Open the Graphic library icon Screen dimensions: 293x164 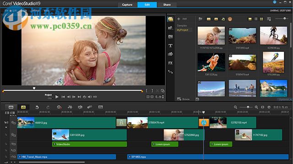[x=170, y=54]
